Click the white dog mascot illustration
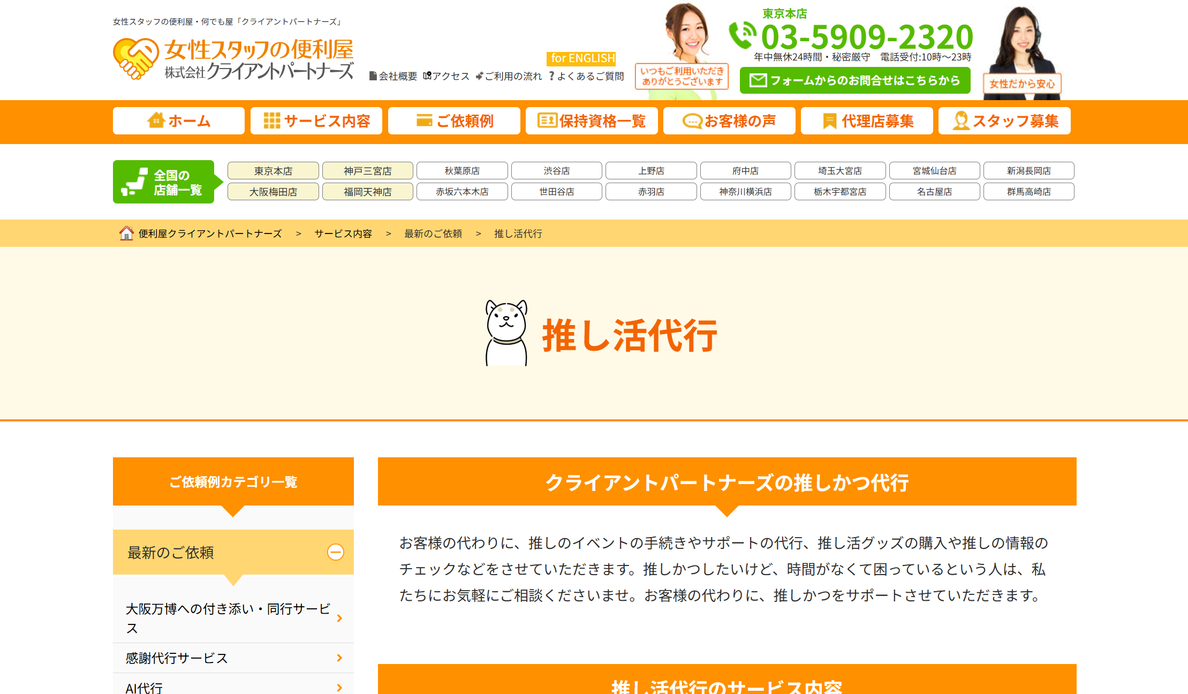Screen dimensions: 1188x694 click(506, 333)
